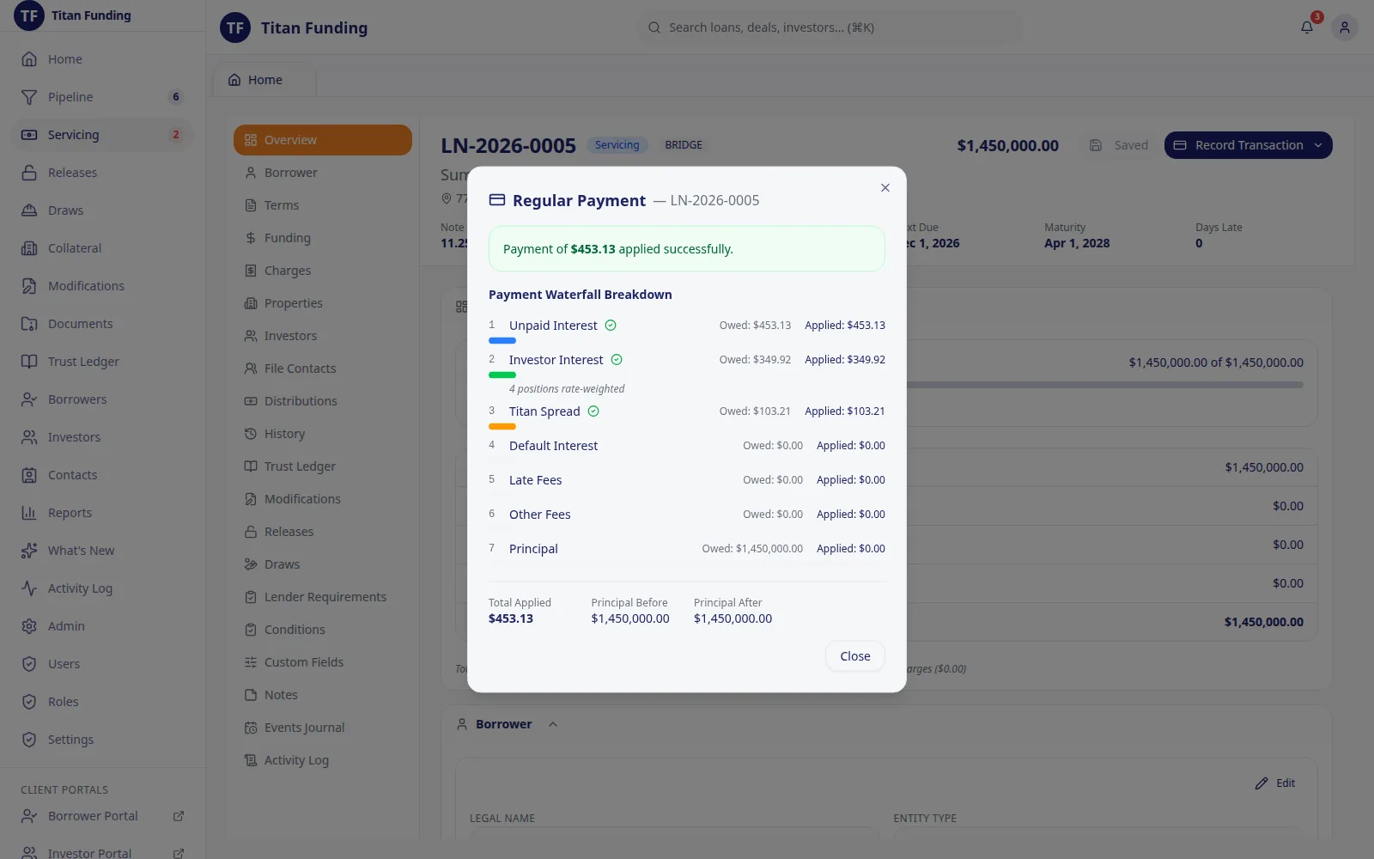Open notifications bell icon
The height and width of the screenshot is (859, 1374).
(x=1307, y=27)
